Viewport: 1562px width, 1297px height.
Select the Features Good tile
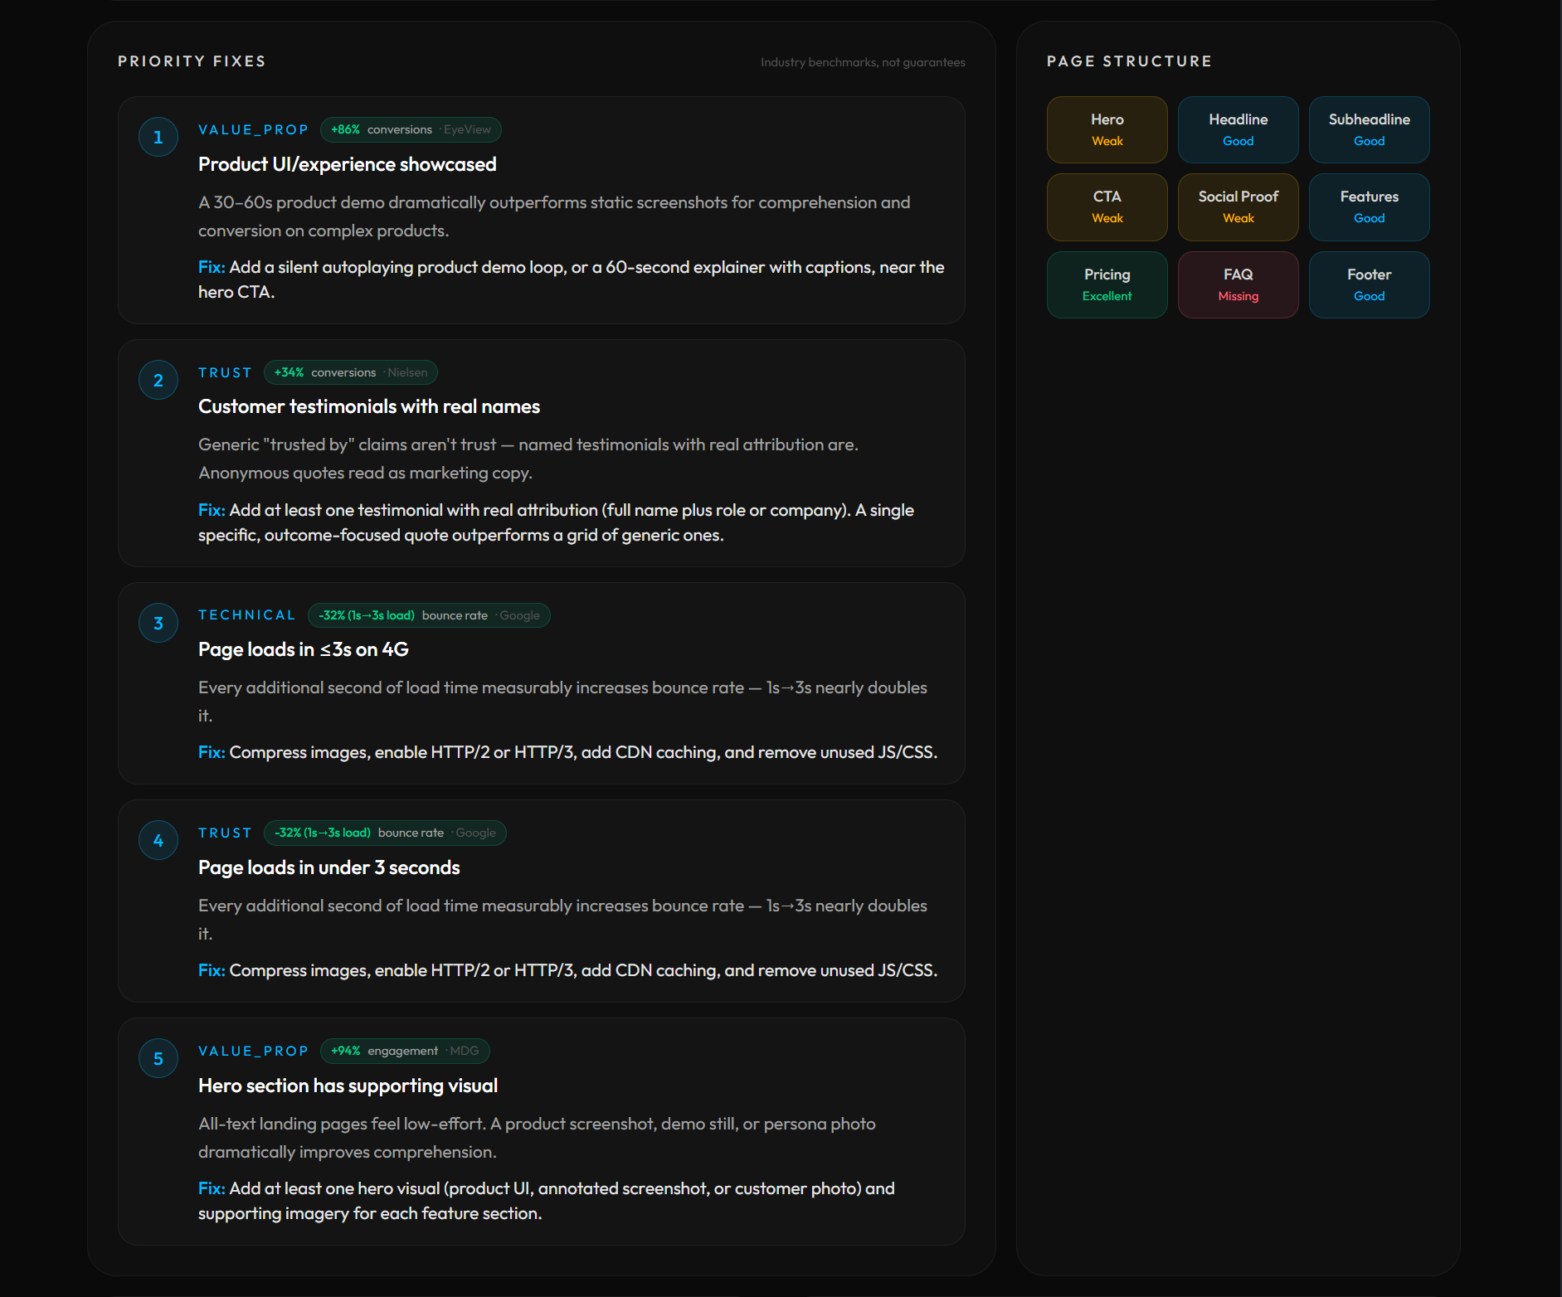click(x=1369, y=207)
